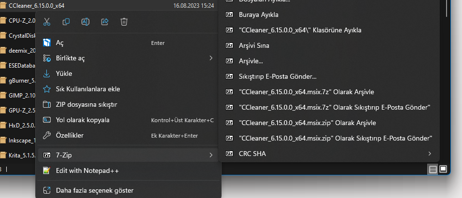Expand the CRC SHA submenu

pos(329,154)
